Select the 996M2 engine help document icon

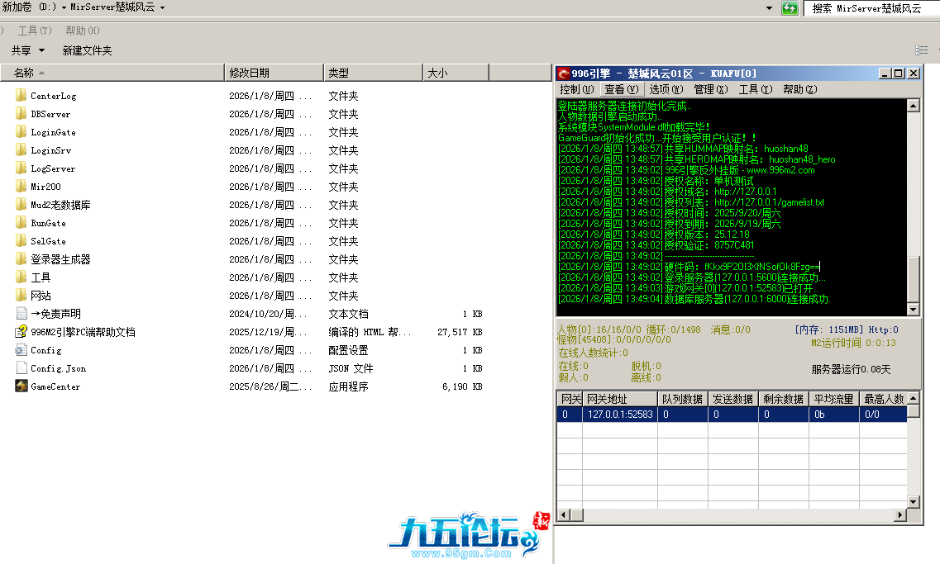click(21, 332)
